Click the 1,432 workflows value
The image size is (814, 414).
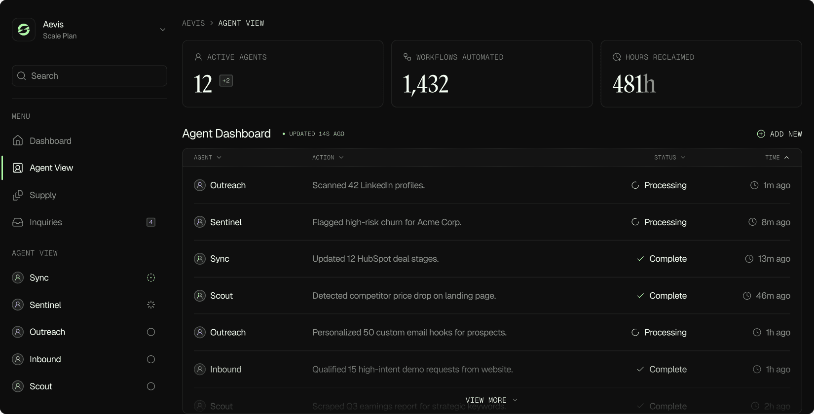click(426, 84)
